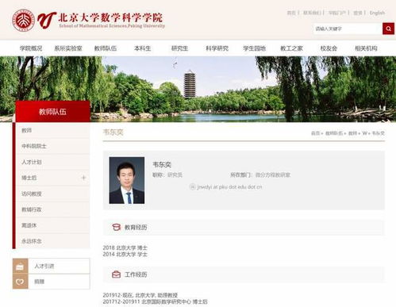
Task: Click the 教师 breadcrumb link
Action: coord(352,133)
